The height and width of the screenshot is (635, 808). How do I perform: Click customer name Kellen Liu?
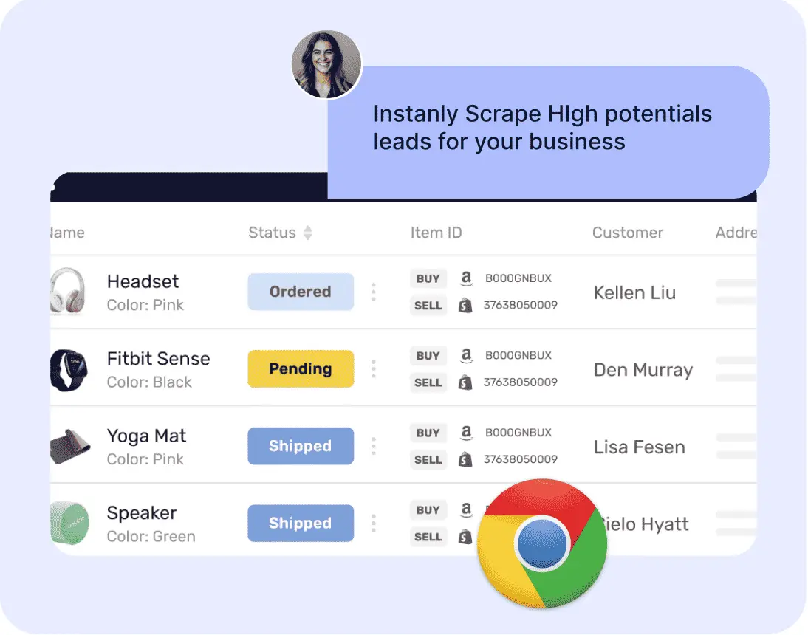pyautogui.click(x=634, y=292)
